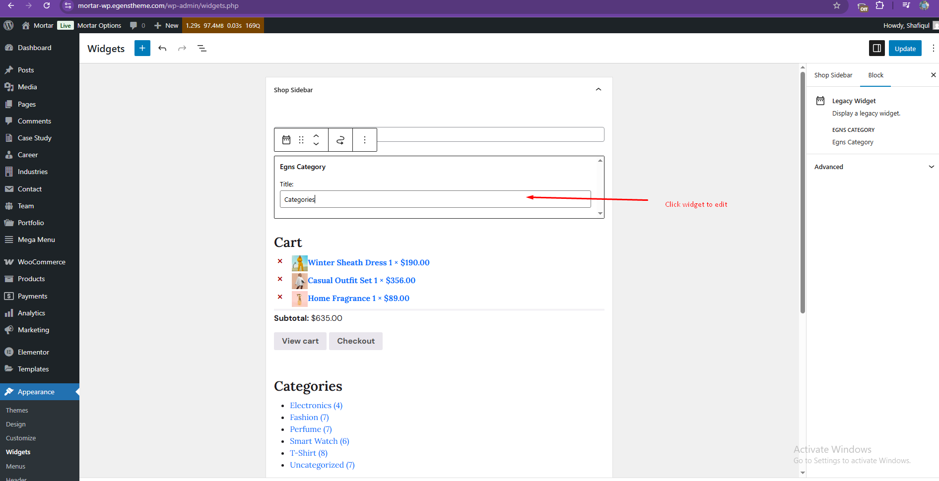
Task: Open block options three-dot menu
Action: click(365, 140)
